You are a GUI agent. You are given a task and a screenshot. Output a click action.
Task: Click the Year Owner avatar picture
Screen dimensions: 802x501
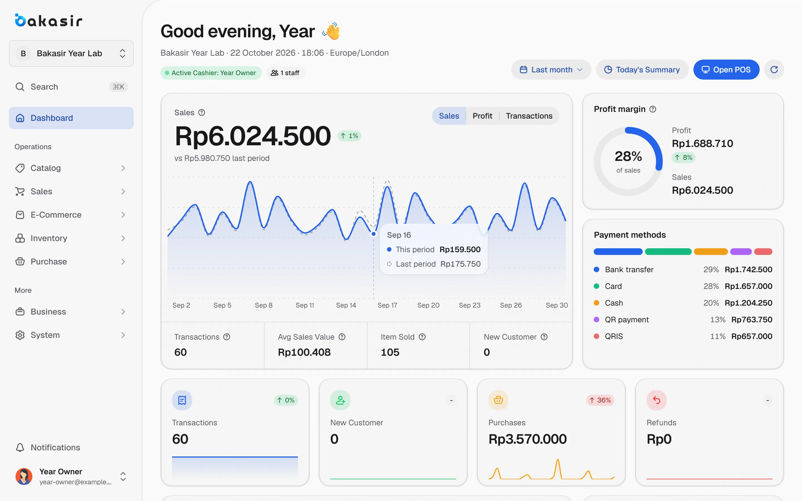tap(24, 477)
